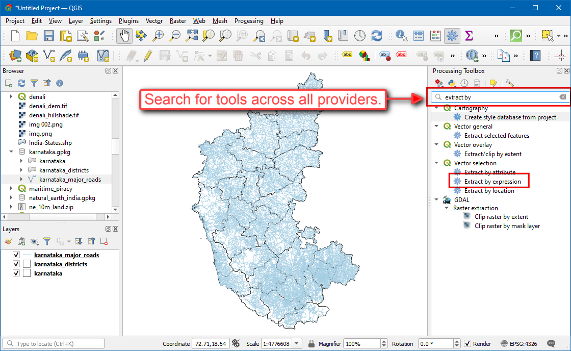Activate the Zoom In magnifier tool
Viewport: 571px width, 351px height.
pos(158,36)
